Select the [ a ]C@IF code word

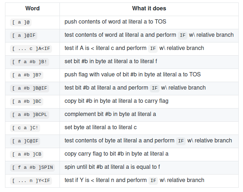tap(25, 141)
